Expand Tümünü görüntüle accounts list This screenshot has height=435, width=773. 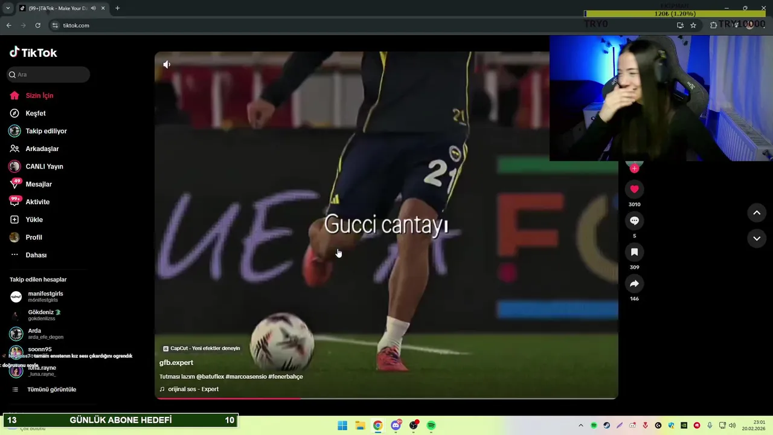[43, 390]
